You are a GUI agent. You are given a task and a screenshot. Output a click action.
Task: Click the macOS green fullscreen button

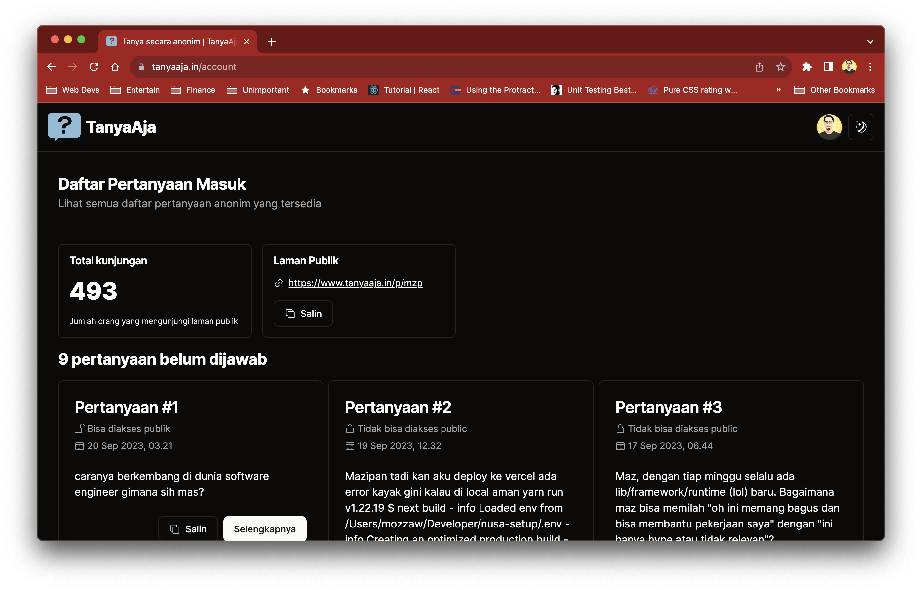(x=81, y=39)
